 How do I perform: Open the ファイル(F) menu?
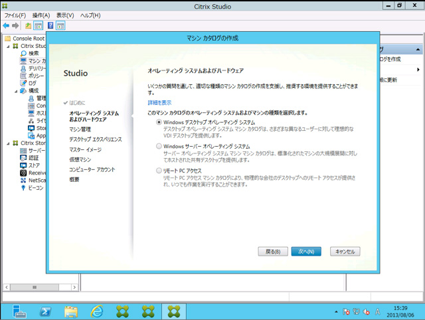15,15
